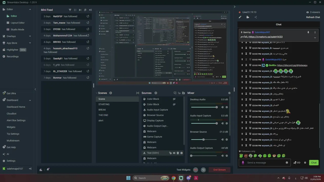Toggle the replay buffer button

[203, 170]
